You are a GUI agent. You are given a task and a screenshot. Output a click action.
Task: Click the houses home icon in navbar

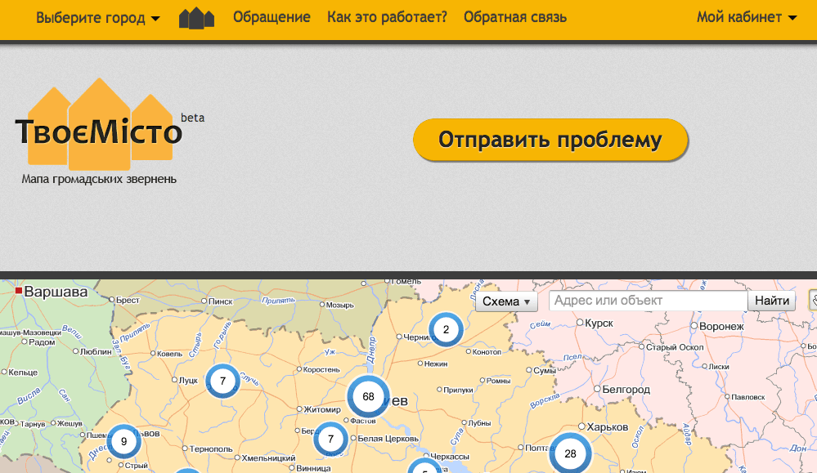point(196,18)
